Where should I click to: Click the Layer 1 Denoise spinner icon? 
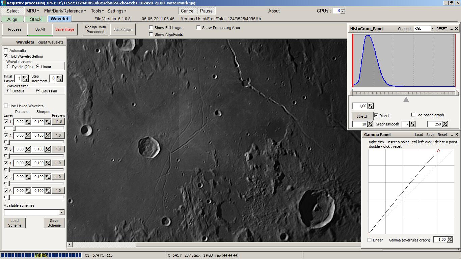coord(28,122)
